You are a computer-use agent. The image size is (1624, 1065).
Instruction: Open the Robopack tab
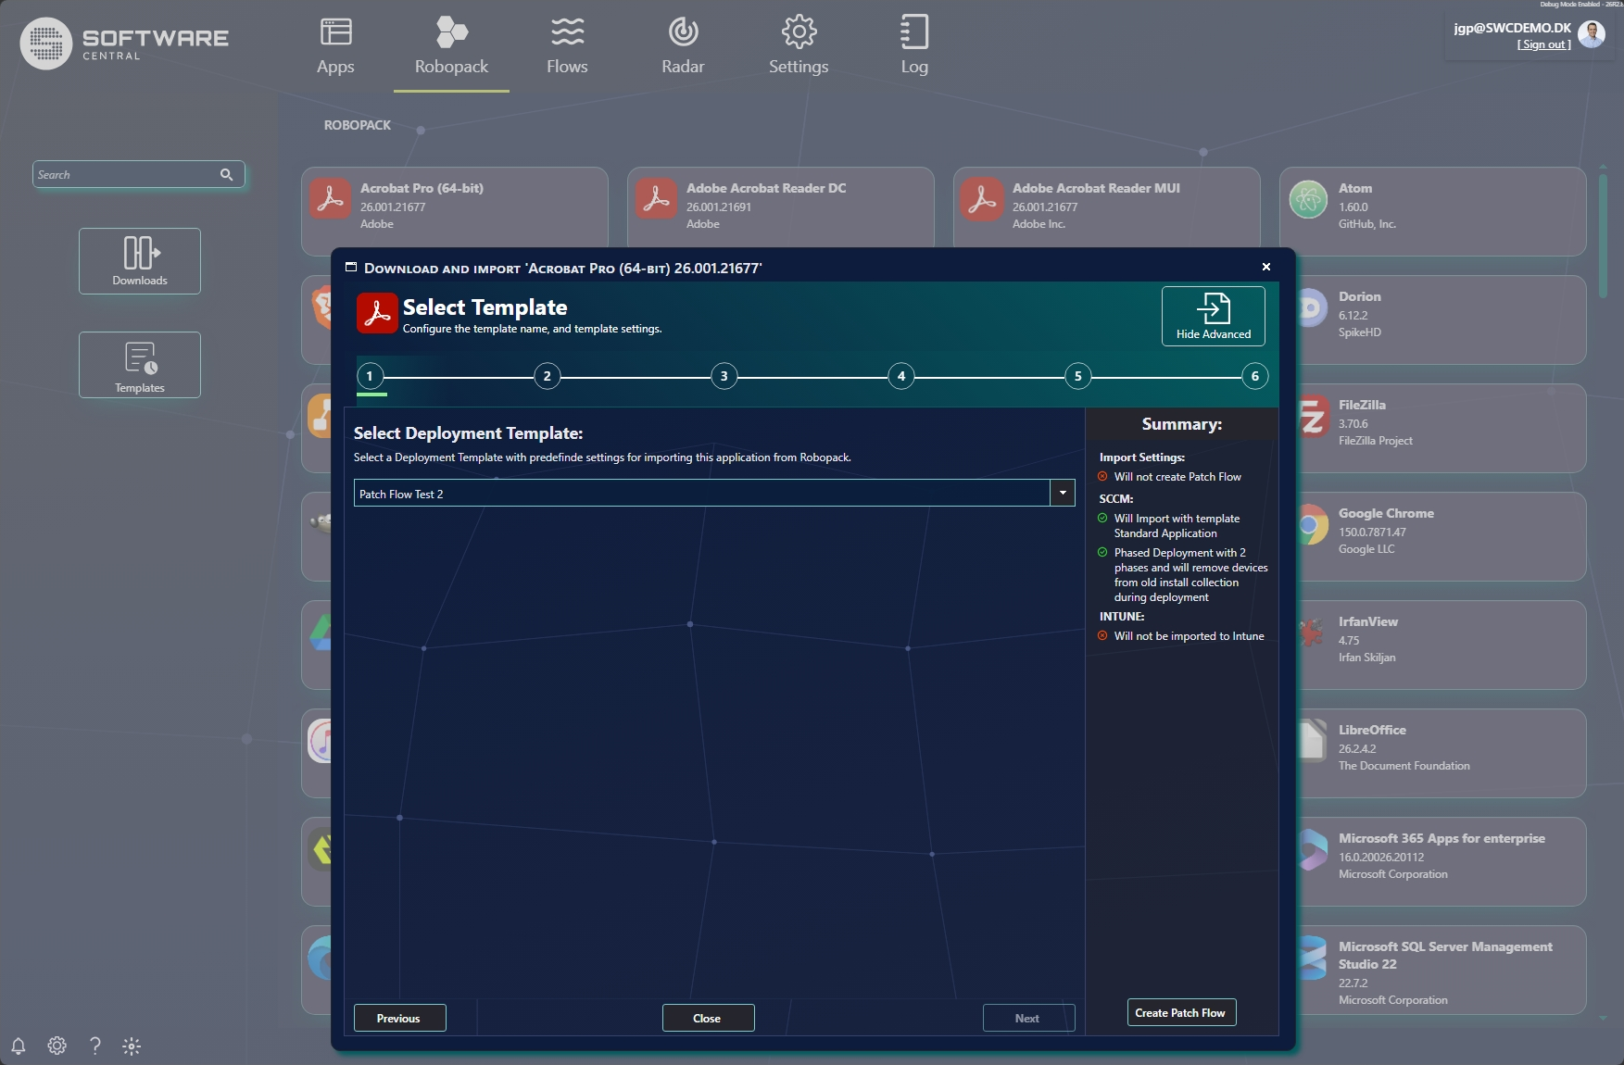[451, 46]
